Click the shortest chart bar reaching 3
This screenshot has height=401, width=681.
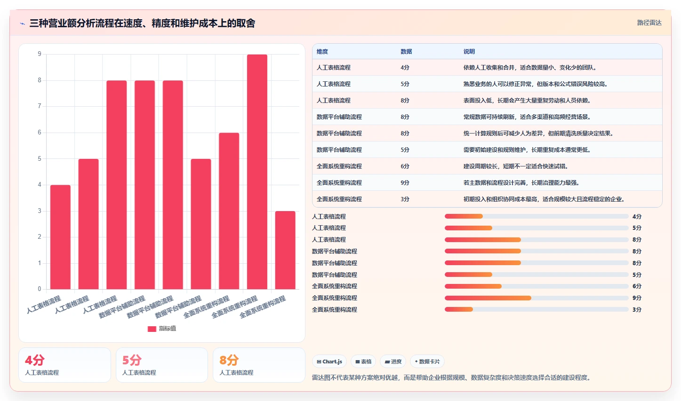[x=285, y=250]
